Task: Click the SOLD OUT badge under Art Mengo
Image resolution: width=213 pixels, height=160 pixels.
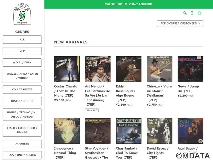Action: [92, 110]
